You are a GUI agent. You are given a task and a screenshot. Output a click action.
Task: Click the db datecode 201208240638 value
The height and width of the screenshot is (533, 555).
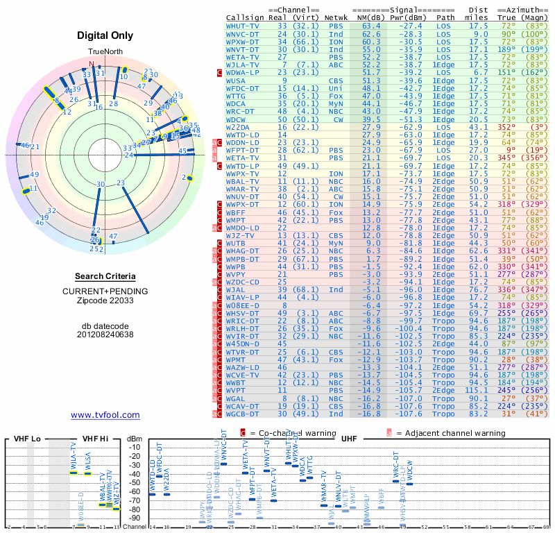coord(105,335)
